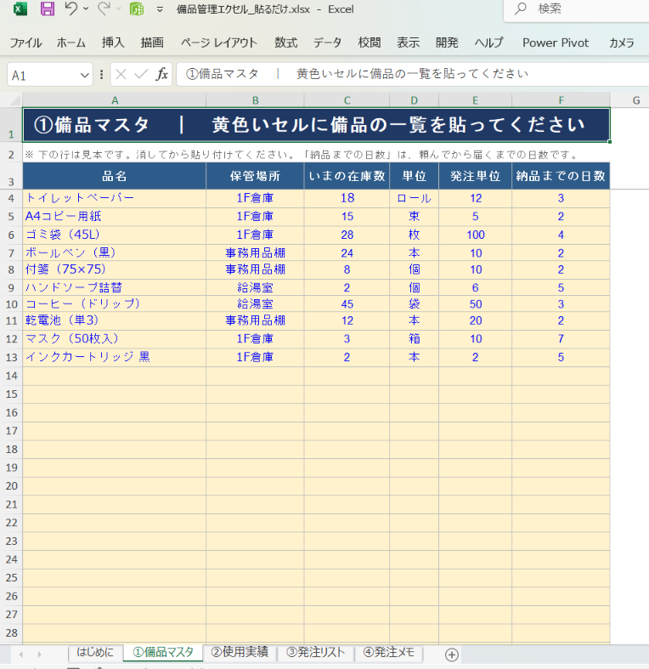Select column A header
The image size is (649, 669).
pyautogui.click(x=115, y=100)
